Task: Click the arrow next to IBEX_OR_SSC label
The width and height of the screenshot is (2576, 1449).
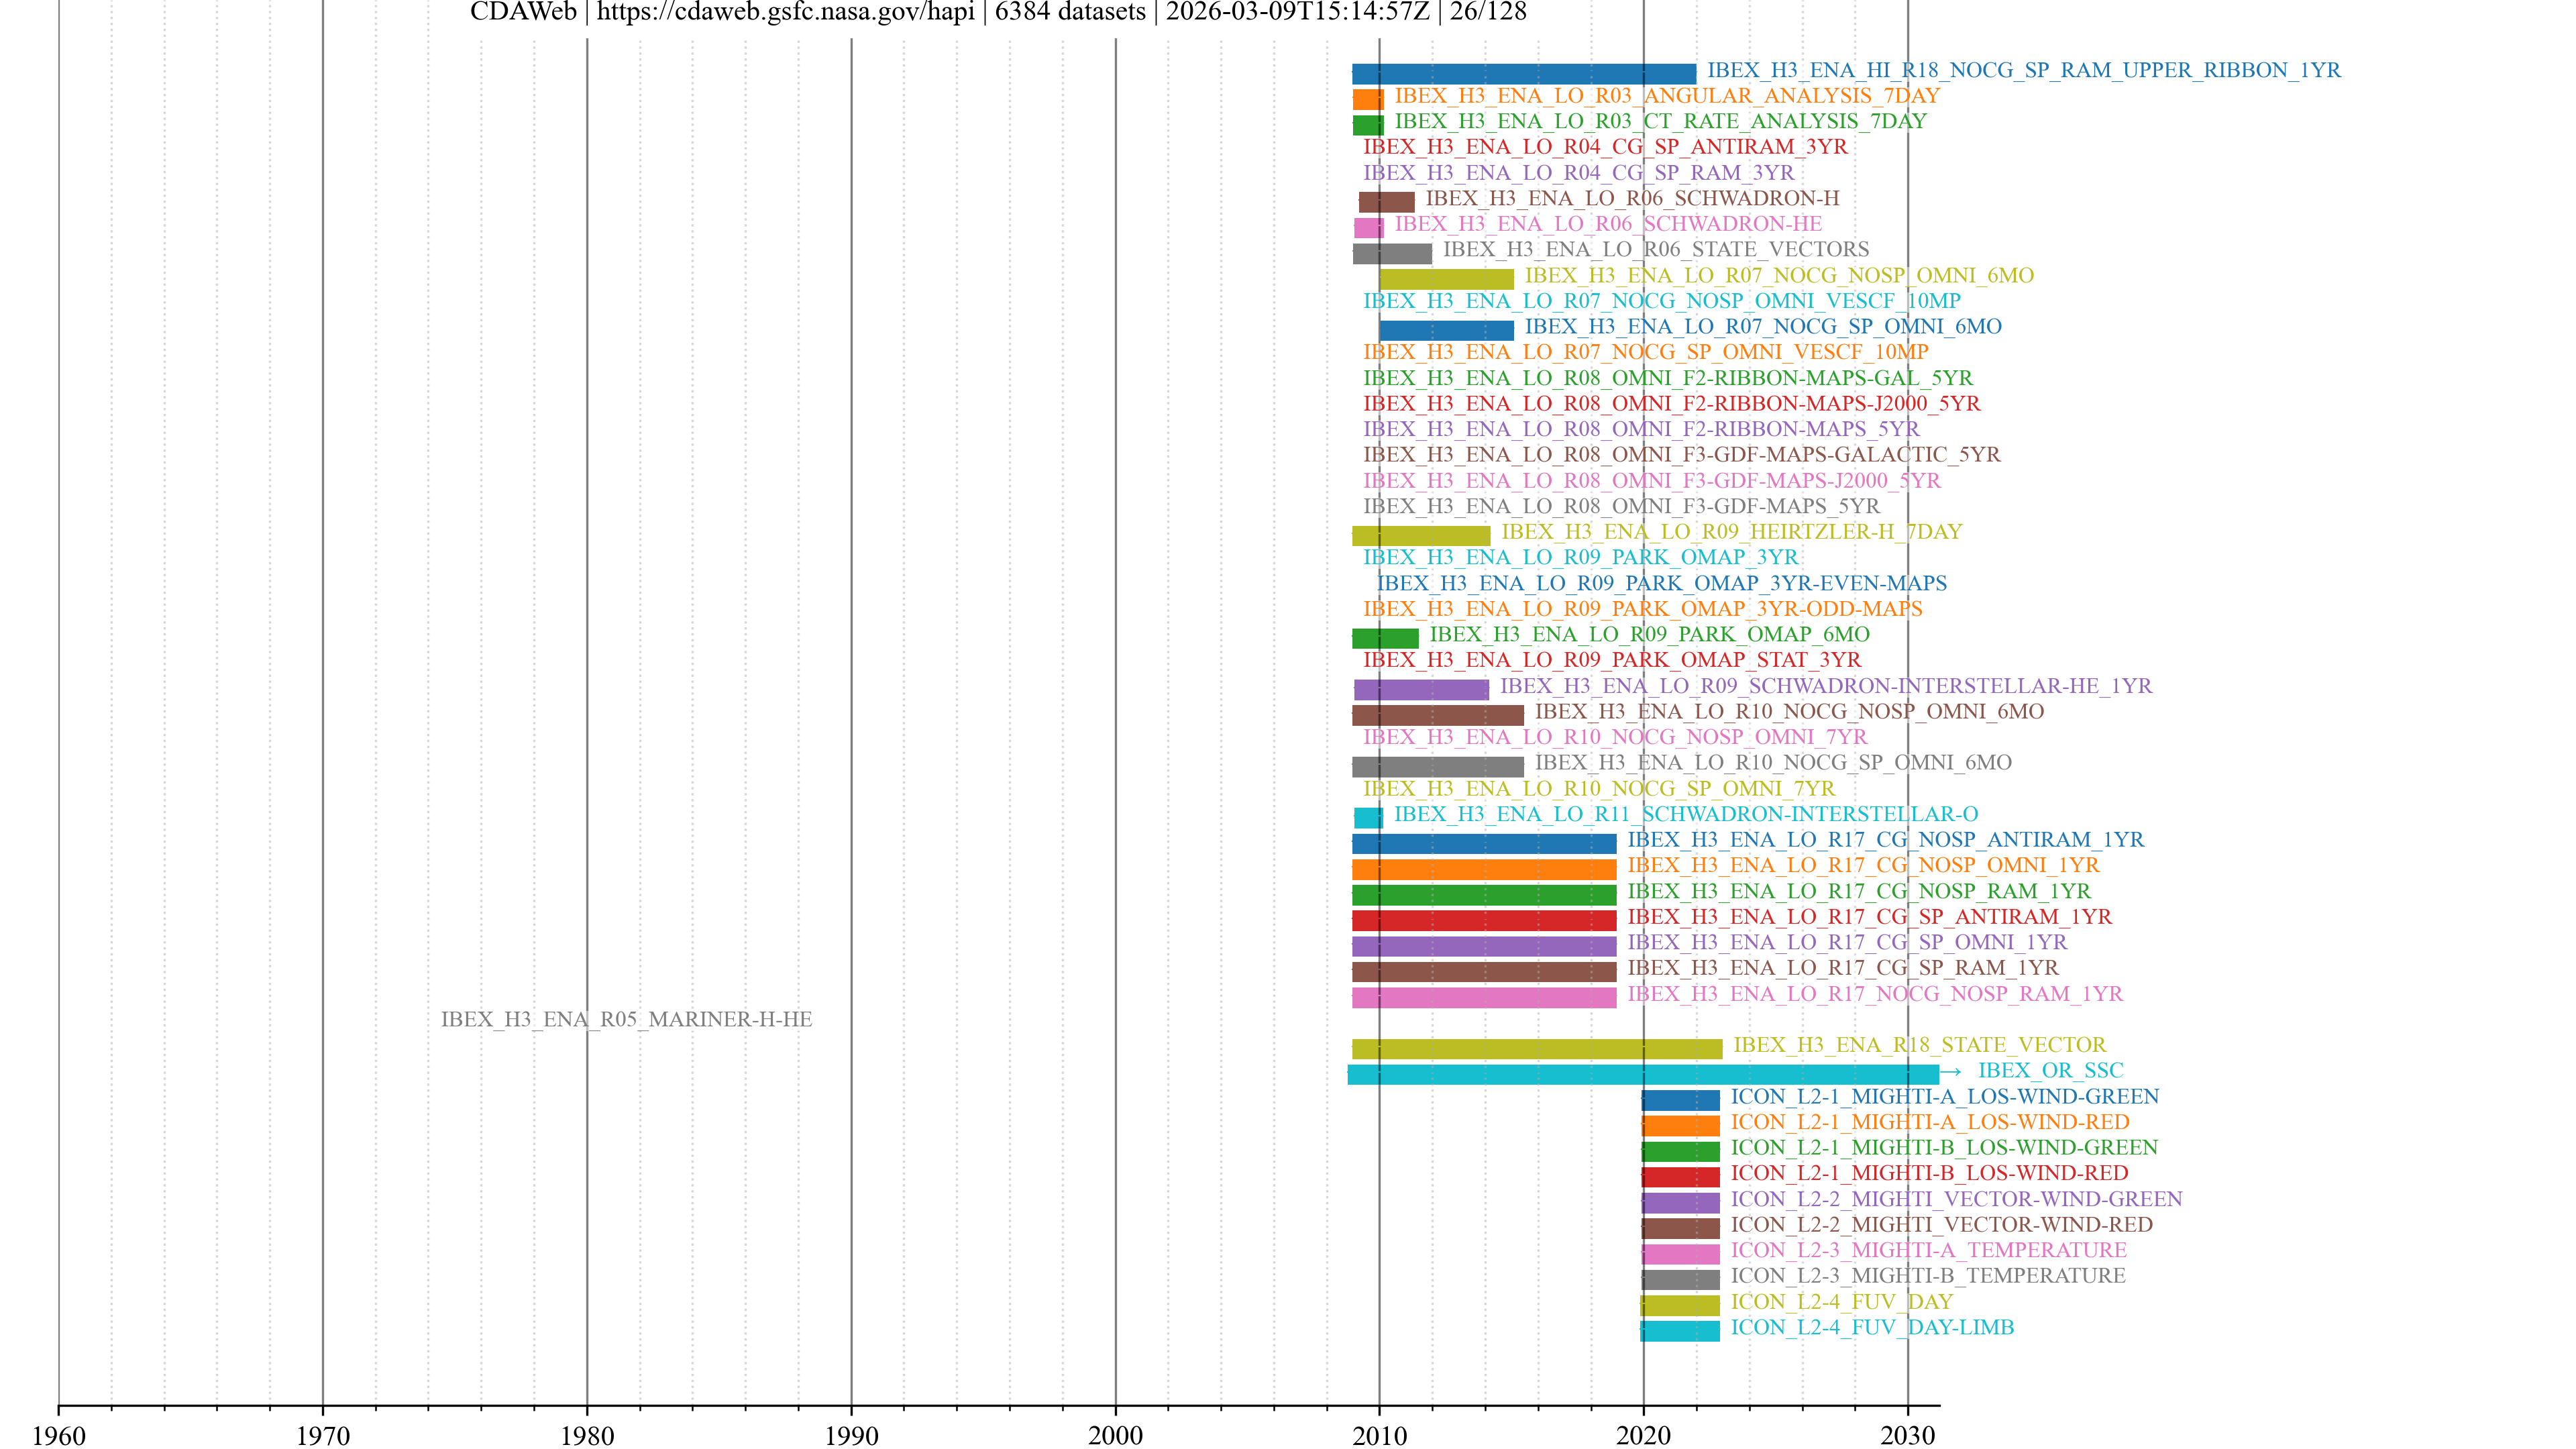Action: tap(1950, 1071)
